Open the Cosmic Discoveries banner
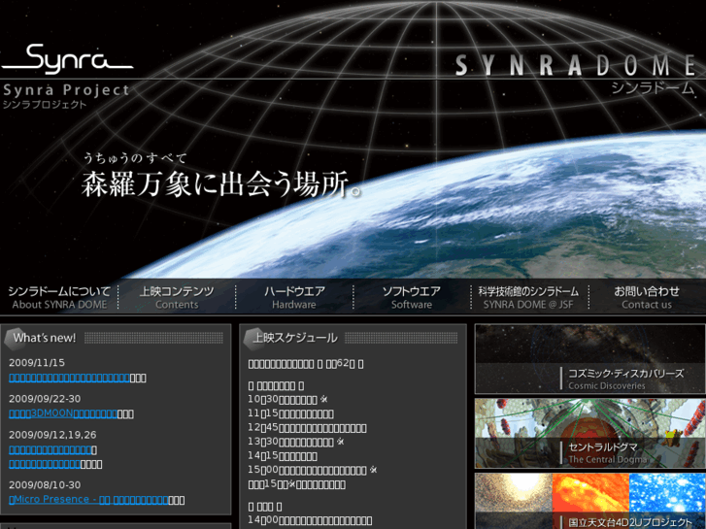The height and width of the screenshot is (529, 706). [589, 359]
